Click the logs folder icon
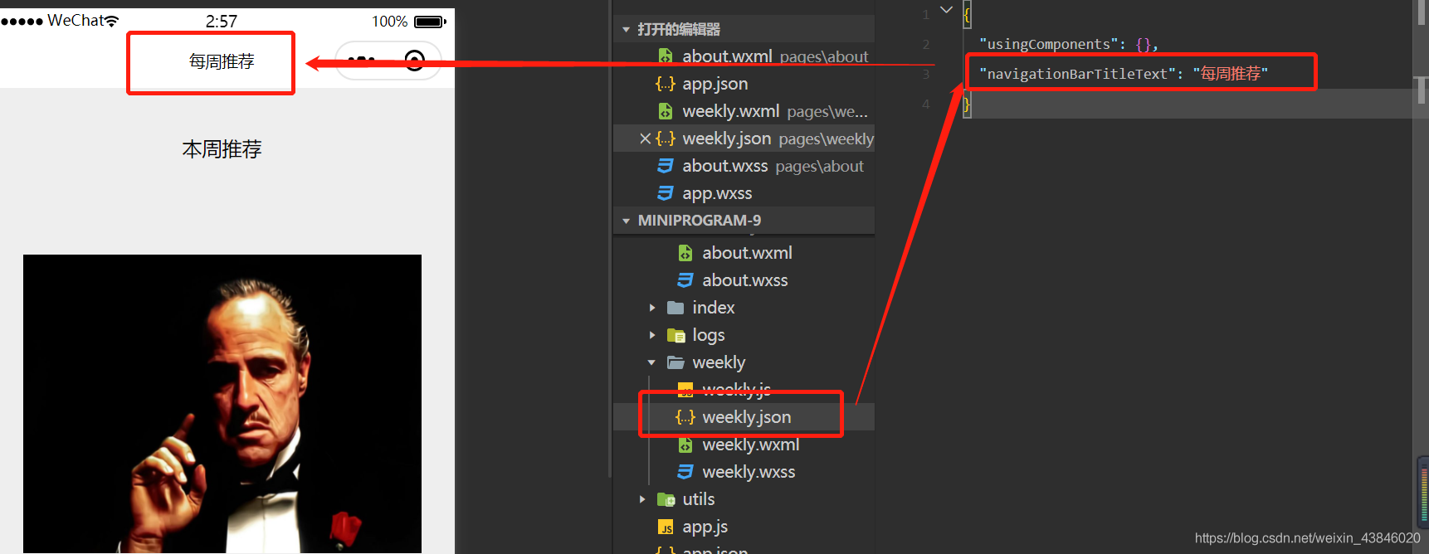 pyautogui.click(x=675, y=335)
